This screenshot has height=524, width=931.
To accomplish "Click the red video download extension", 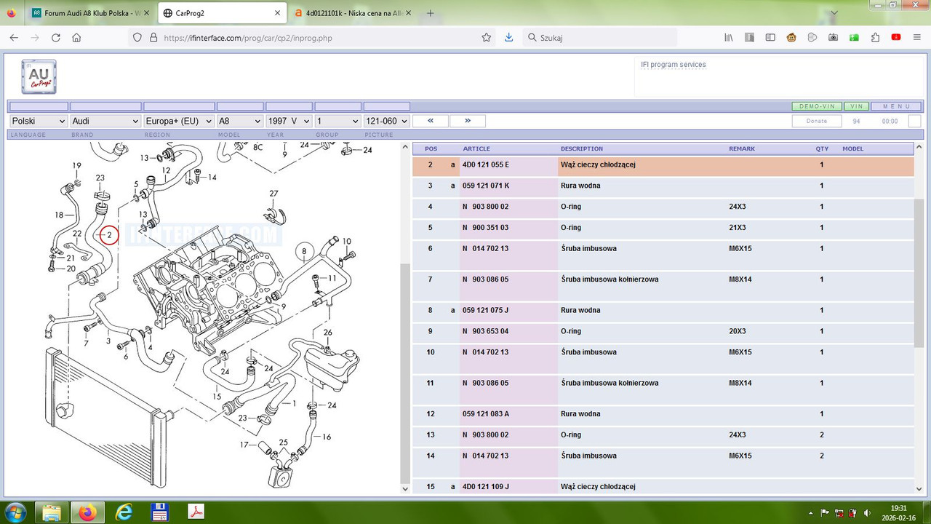I will pos(896,38).
